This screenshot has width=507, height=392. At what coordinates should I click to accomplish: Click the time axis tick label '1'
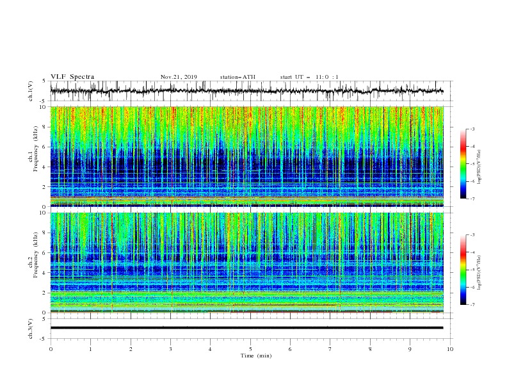click(x=90, y=349)
